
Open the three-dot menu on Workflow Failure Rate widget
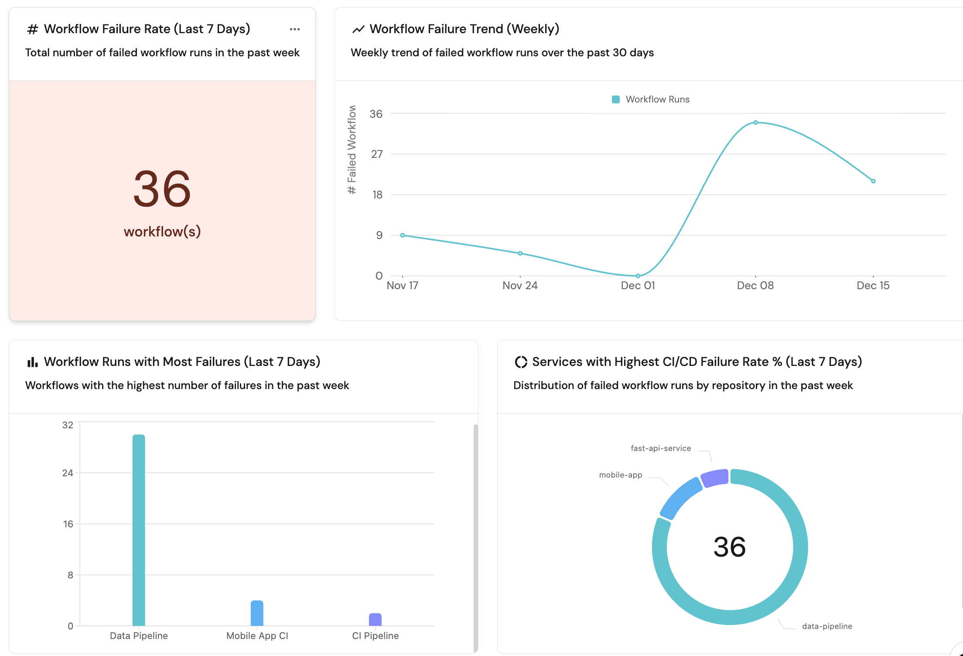[x=295, y=29]
